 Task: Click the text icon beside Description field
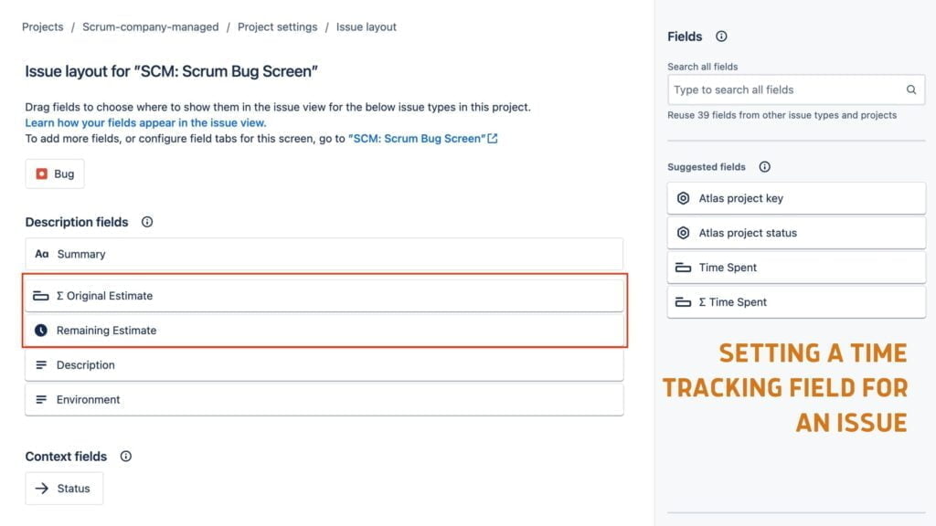pyautogui.click(x=42, y=364)
